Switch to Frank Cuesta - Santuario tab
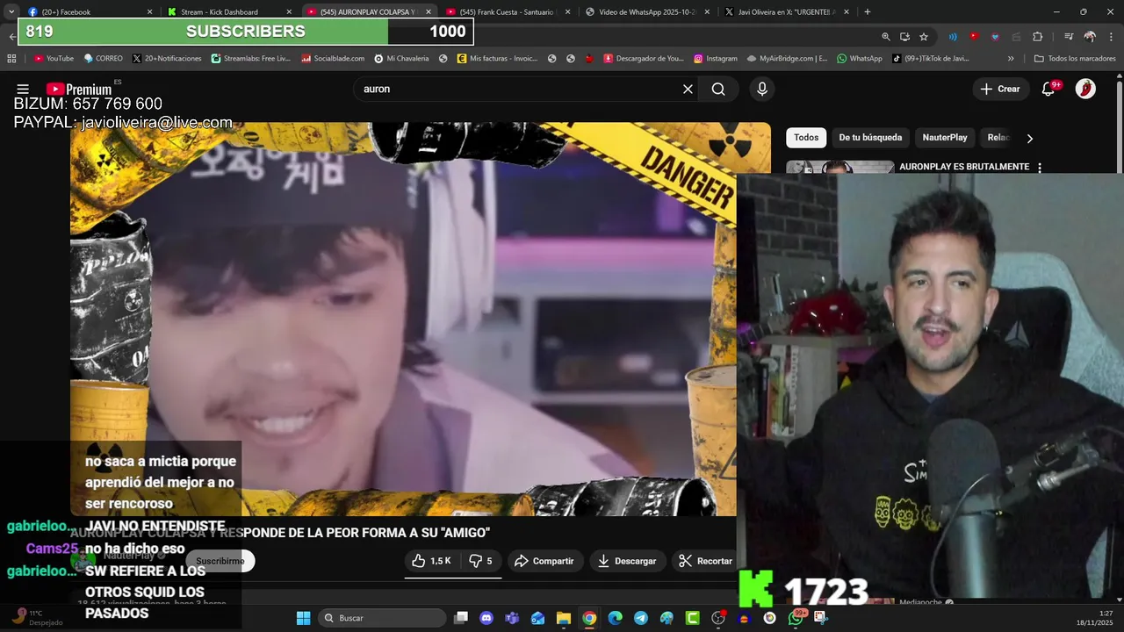The image size is (1124, 632). [x=508, y=11]
